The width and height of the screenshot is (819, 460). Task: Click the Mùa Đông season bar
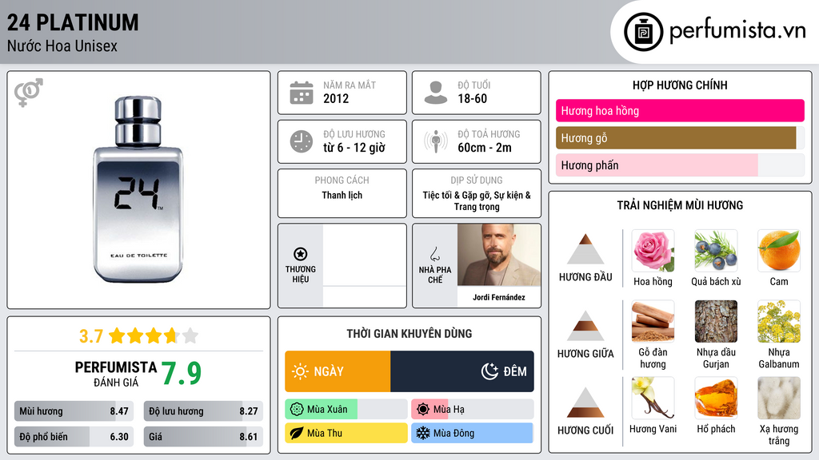coord(472,433)
